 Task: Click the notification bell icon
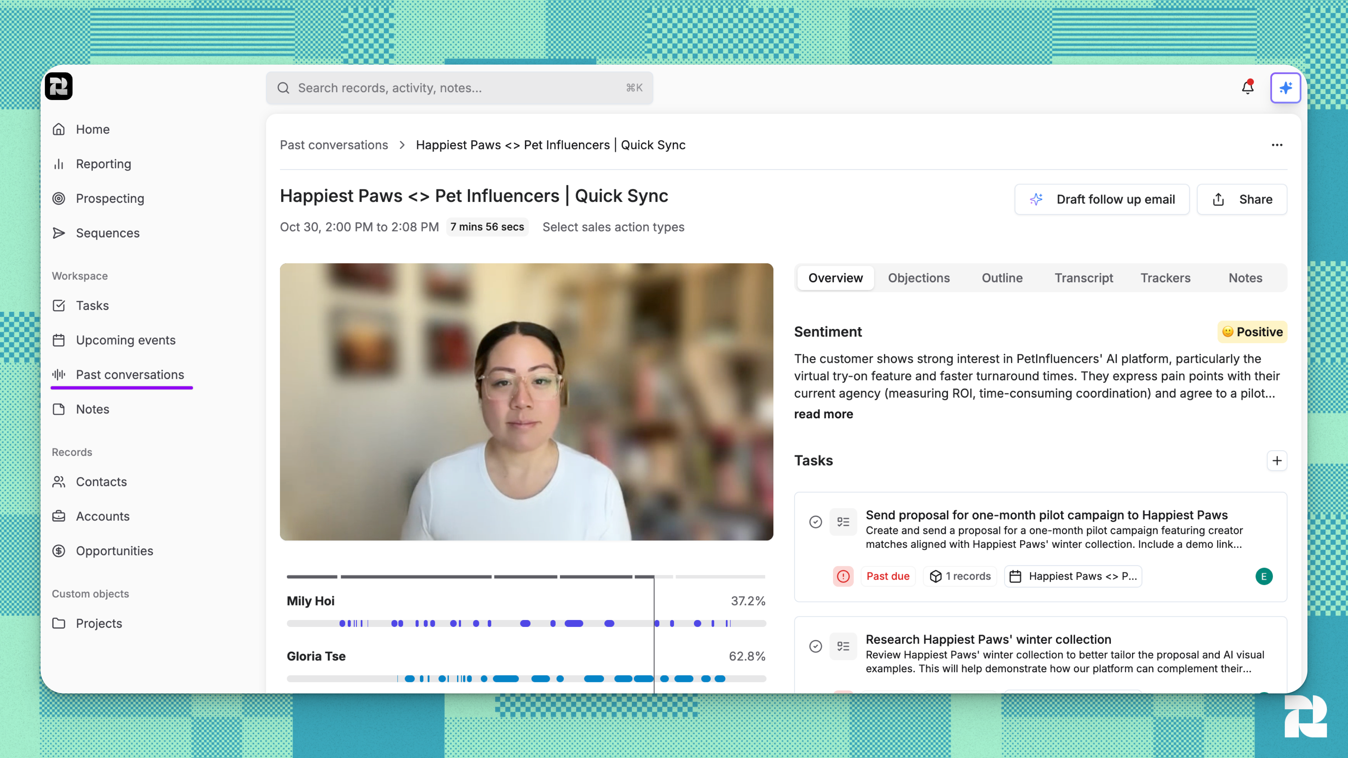1248,87
